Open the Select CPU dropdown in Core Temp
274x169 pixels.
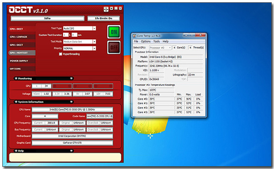point(160,48)
